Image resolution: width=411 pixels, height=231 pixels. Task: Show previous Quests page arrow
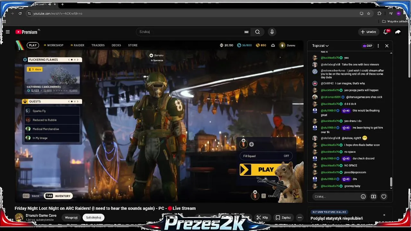(x=69, y=101)
